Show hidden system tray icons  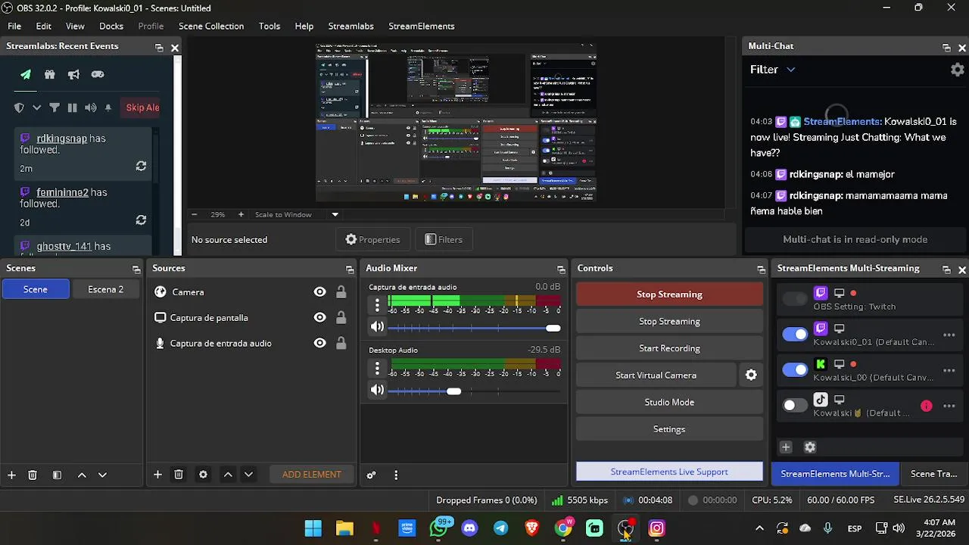[759, 528]
